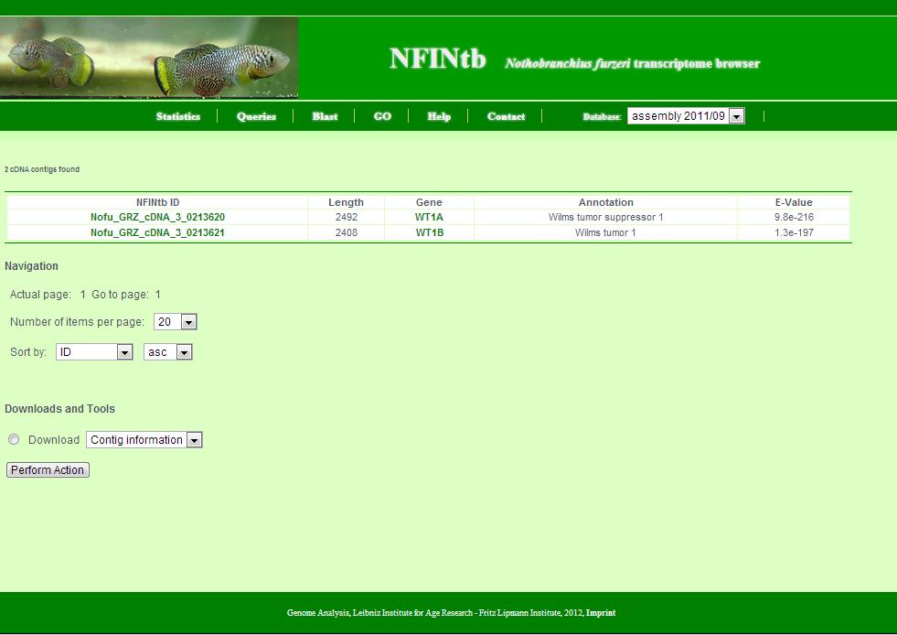Click the killifish banner image
Viewport: 897px width, 635px height.
pyautogui.click(x=149, y=58)
